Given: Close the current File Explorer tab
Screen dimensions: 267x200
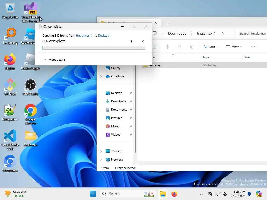Looking at the screenshot, I should 156,23.
